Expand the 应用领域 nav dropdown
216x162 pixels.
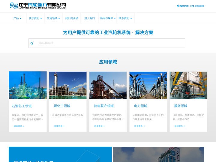coord(53,18)
